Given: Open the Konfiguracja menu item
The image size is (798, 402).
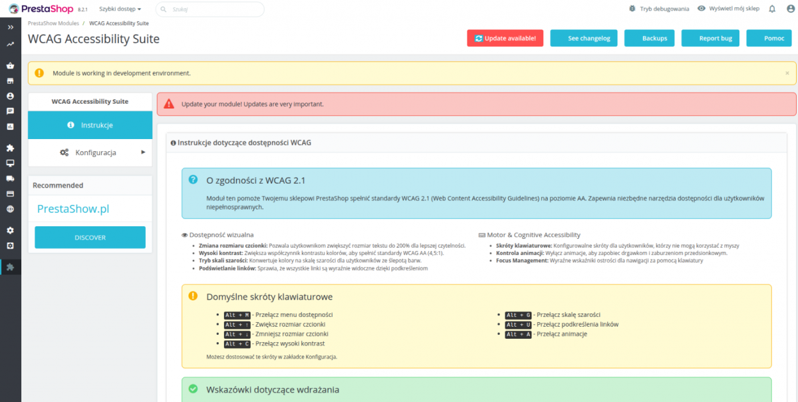Looking at the screenshot, I should (90, 152).
